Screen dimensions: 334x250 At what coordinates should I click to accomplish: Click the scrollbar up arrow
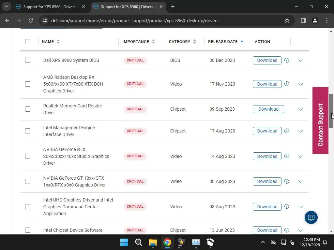[331, 31]
